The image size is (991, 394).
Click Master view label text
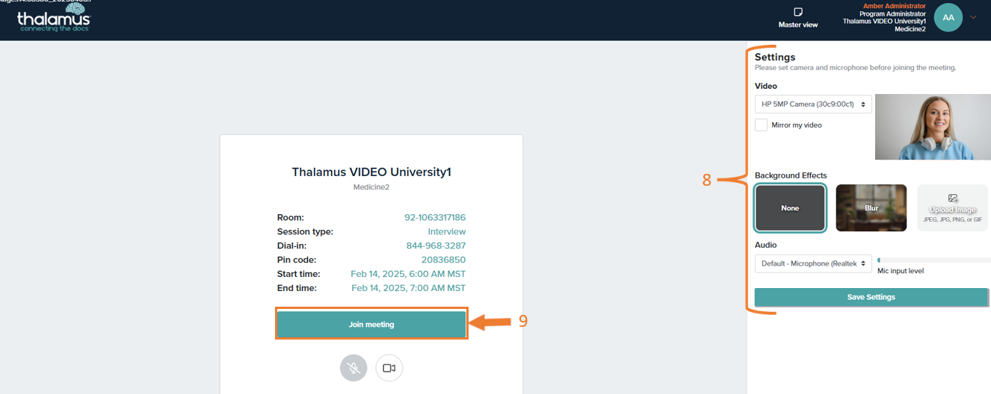click(798, 25)
